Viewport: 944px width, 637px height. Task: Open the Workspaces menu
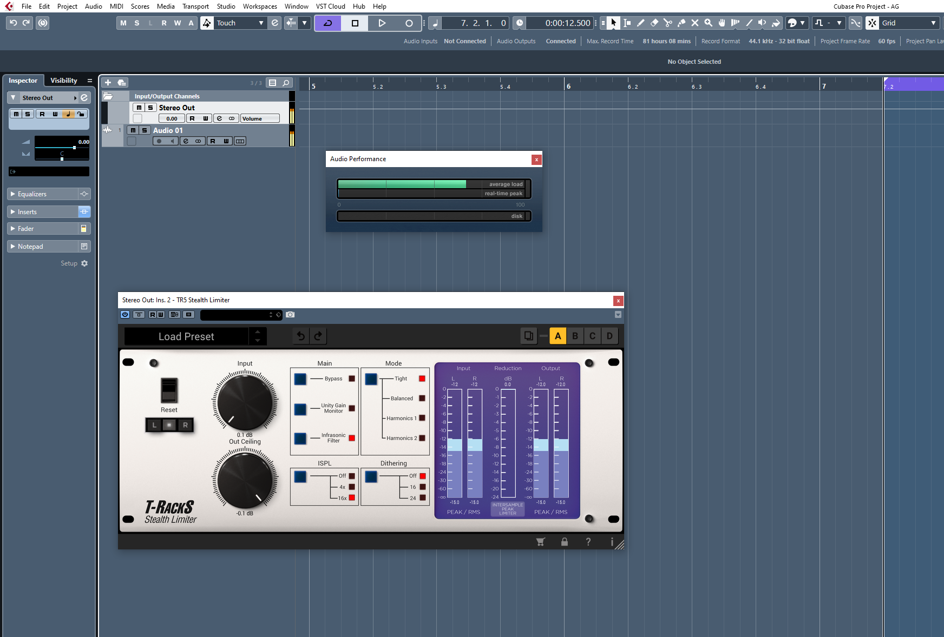pos(260,6)
